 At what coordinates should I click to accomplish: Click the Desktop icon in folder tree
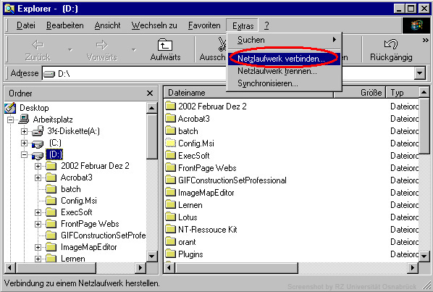click(10, 108)
